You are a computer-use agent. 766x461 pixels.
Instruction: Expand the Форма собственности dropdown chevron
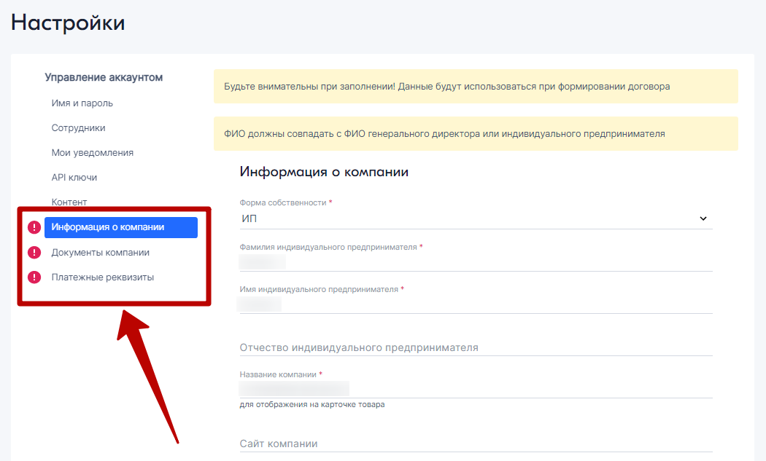click(703, 218)
